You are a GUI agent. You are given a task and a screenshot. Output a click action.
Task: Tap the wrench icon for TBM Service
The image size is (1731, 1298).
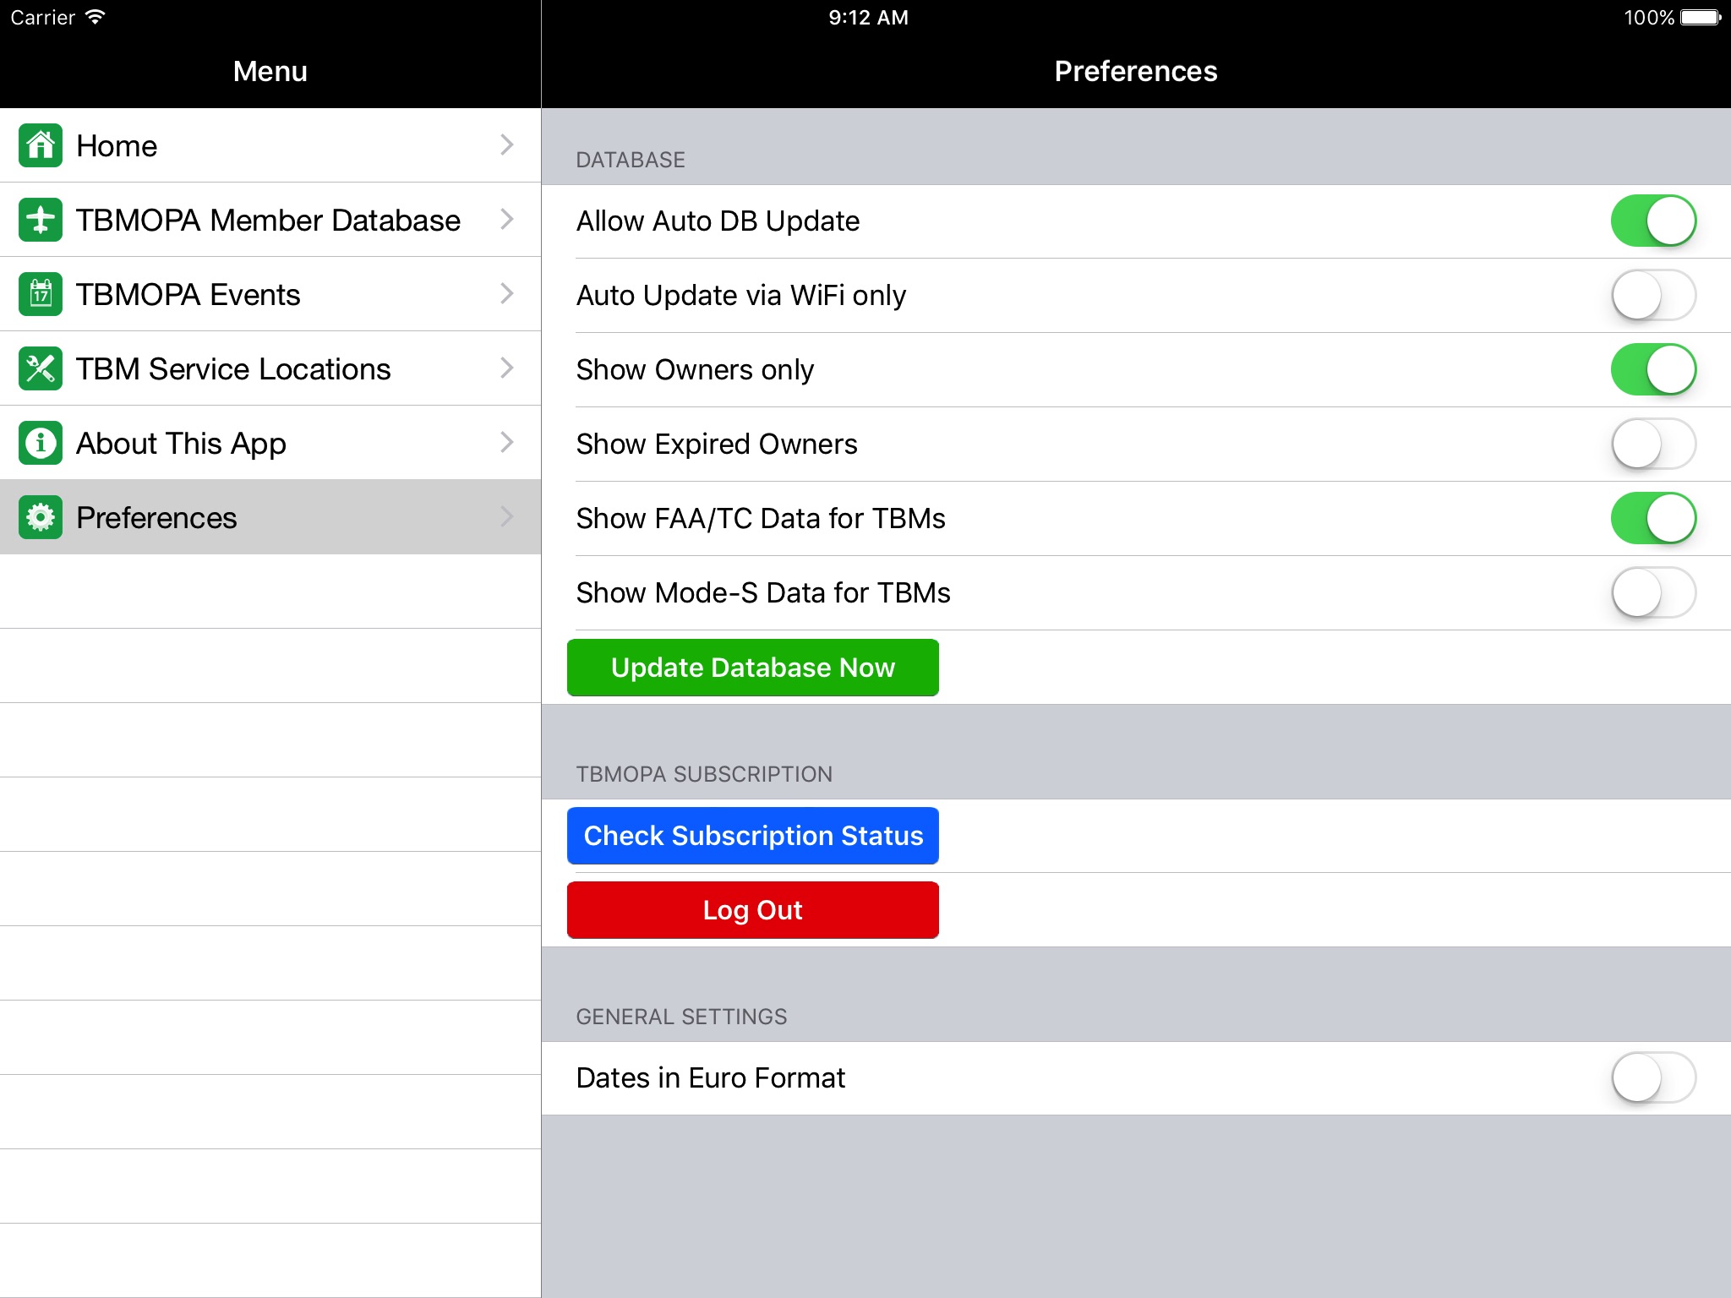click(x=40, y=368)
